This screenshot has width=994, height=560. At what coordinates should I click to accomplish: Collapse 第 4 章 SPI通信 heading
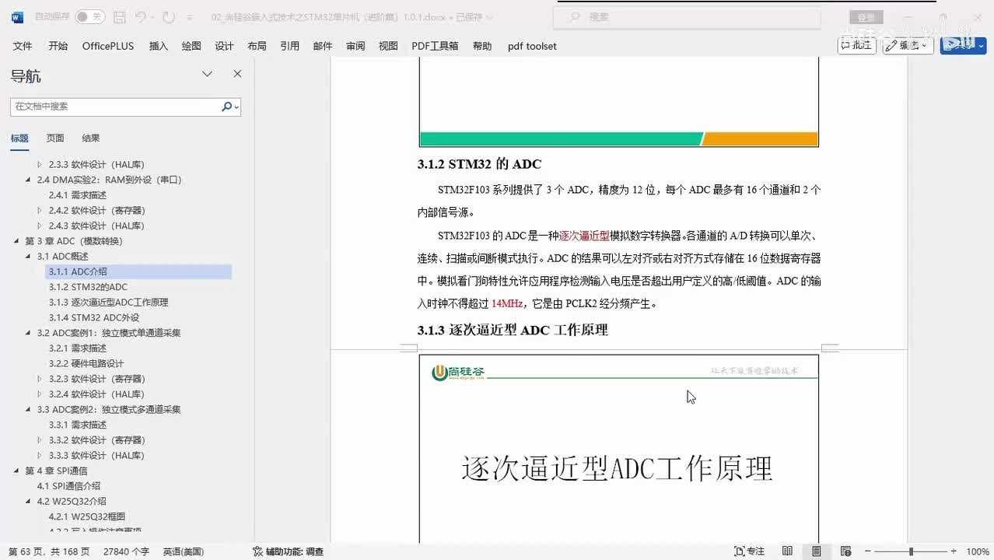(17, 471)
